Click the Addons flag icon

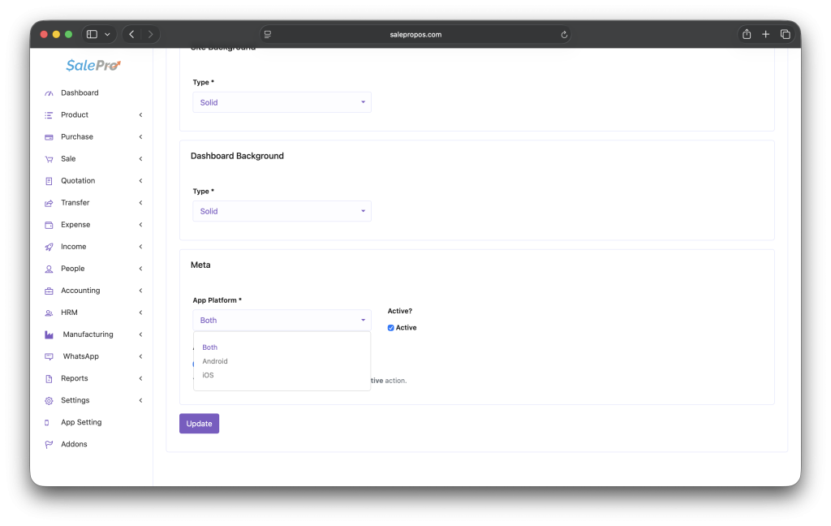49,445
